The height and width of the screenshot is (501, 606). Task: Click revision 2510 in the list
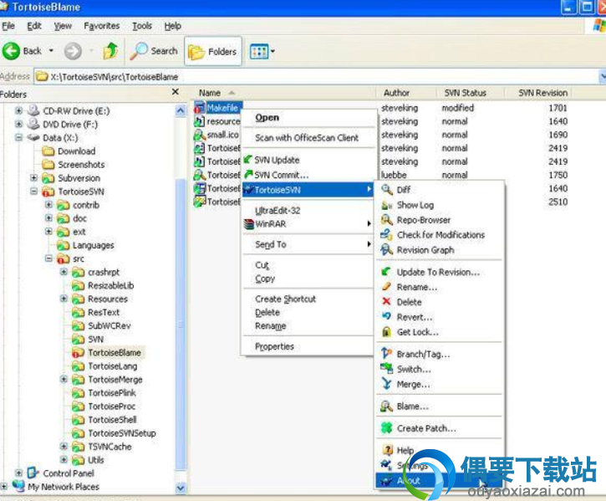click(558, 202)
